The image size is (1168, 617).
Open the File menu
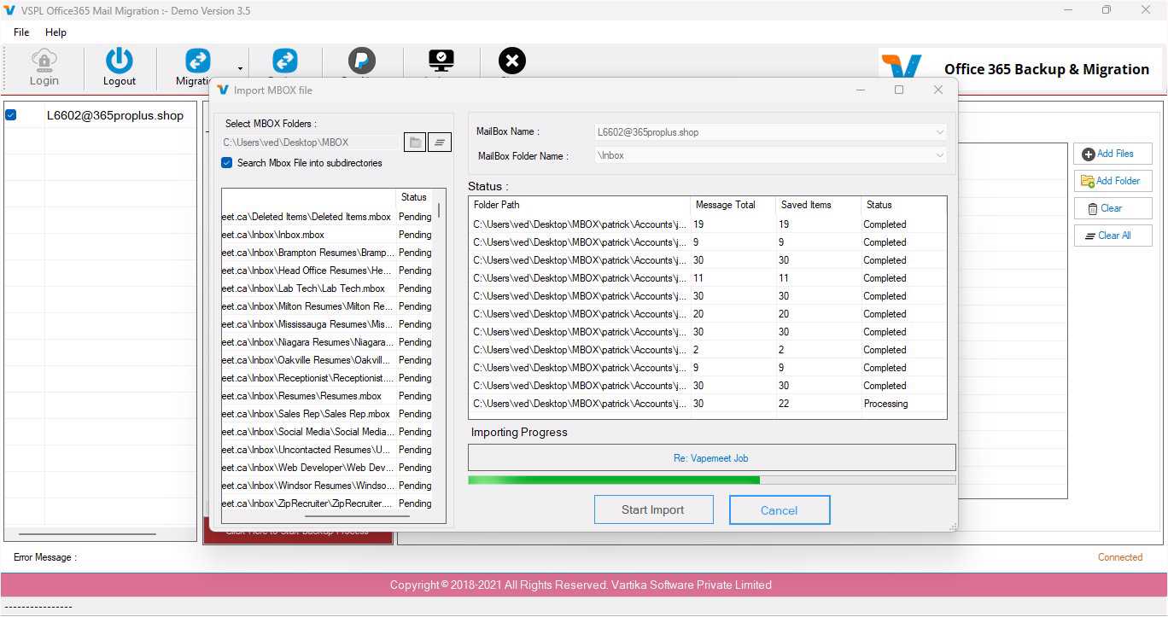[21, 32]
